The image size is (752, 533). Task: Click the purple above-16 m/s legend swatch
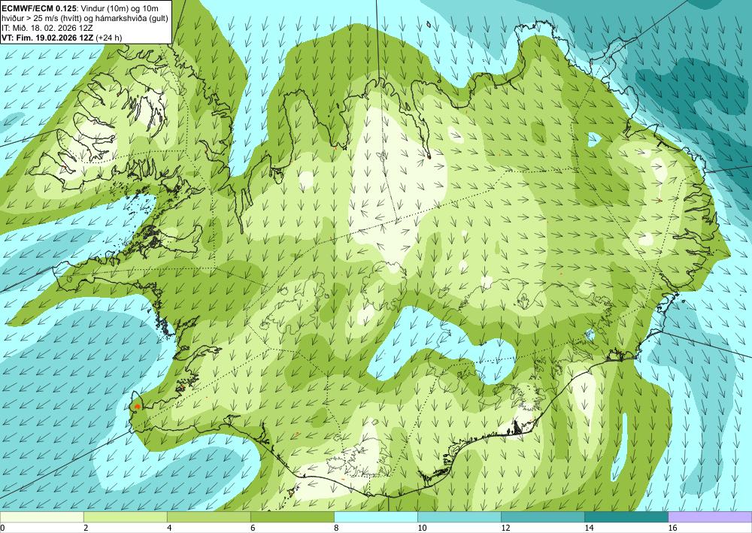710,516
